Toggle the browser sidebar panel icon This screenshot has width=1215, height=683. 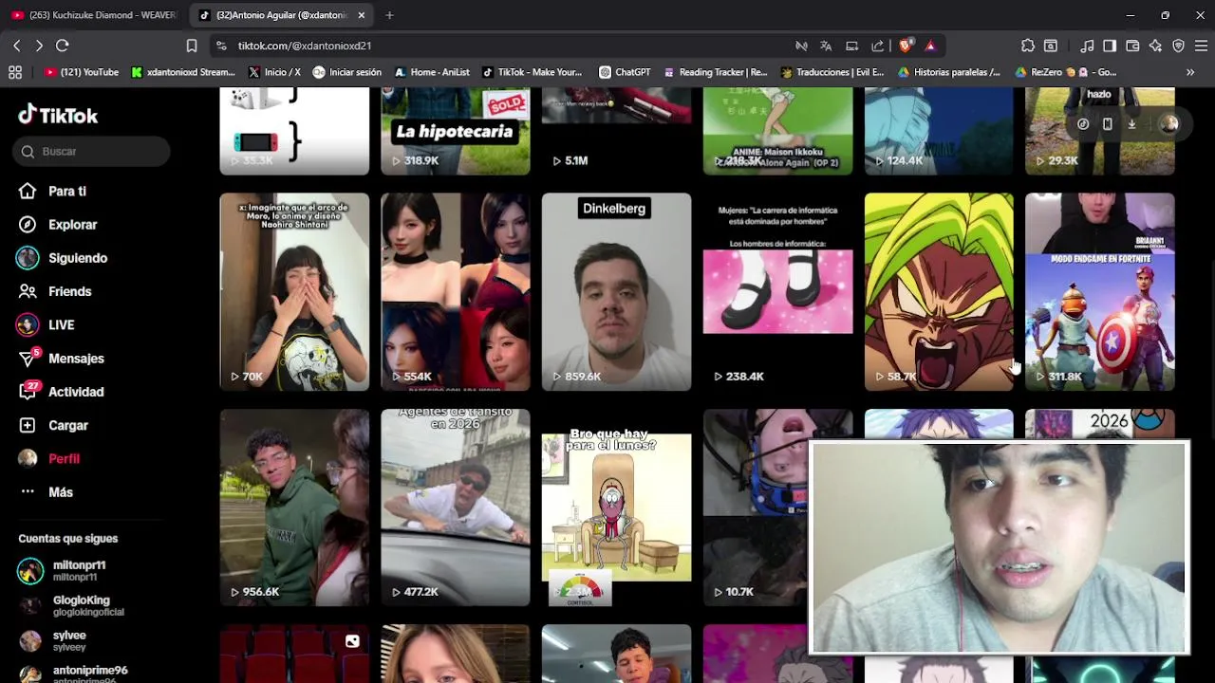(x=1110, y=46)
